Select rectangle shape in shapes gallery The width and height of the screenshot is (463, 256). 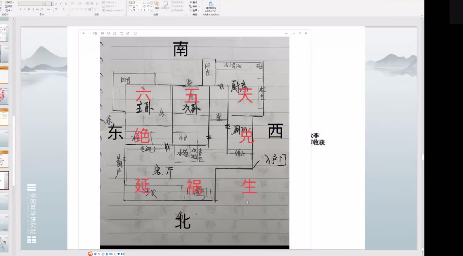(145, 3)
